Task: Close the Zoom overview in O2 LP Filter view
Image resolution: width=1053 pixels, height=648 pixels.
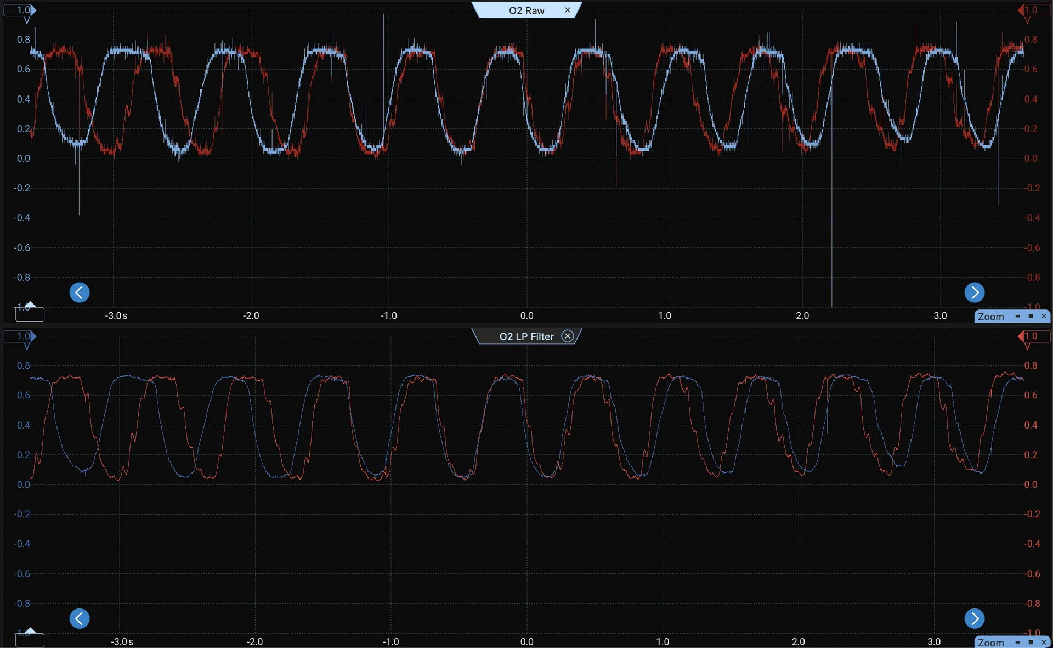Action: [1044, 643]
